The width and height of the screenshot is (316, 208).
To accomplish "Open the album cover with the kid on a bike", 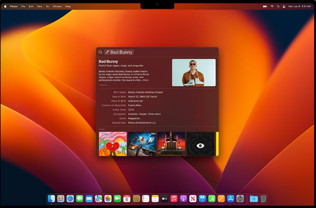I will [142, 144].
